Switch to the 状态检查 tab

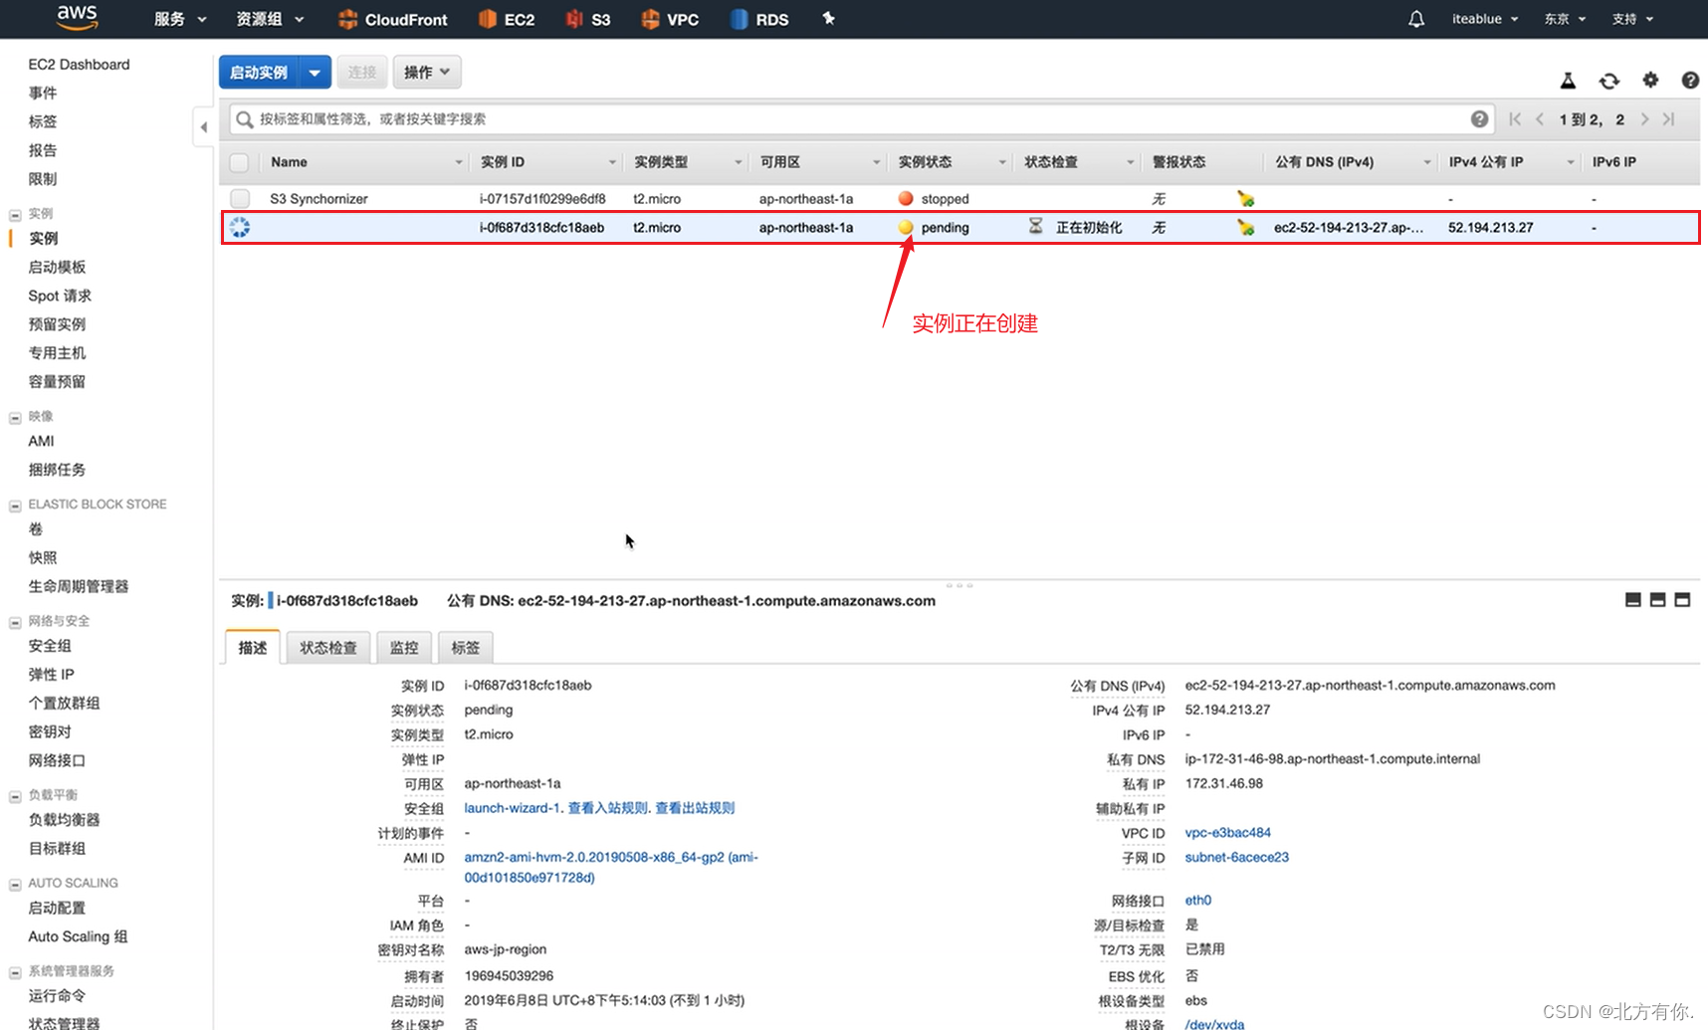(328, 647)
